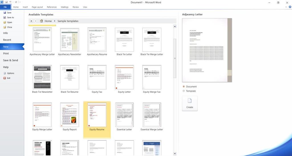Viewport: 292px width, 156px height.
Task: Click the Home breadcrumb text
Action: [48, 21]
